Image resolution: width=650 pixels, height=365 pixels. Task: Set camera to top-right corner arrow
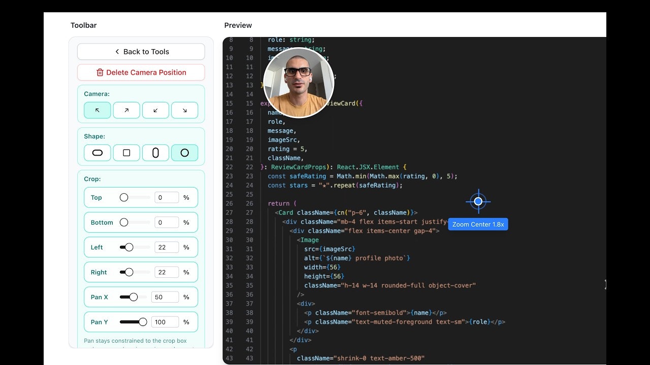(126, 110)
